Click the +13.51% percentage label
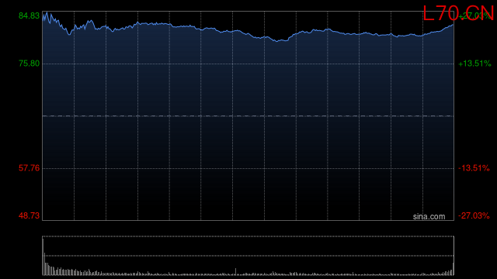 click(474, 64)
